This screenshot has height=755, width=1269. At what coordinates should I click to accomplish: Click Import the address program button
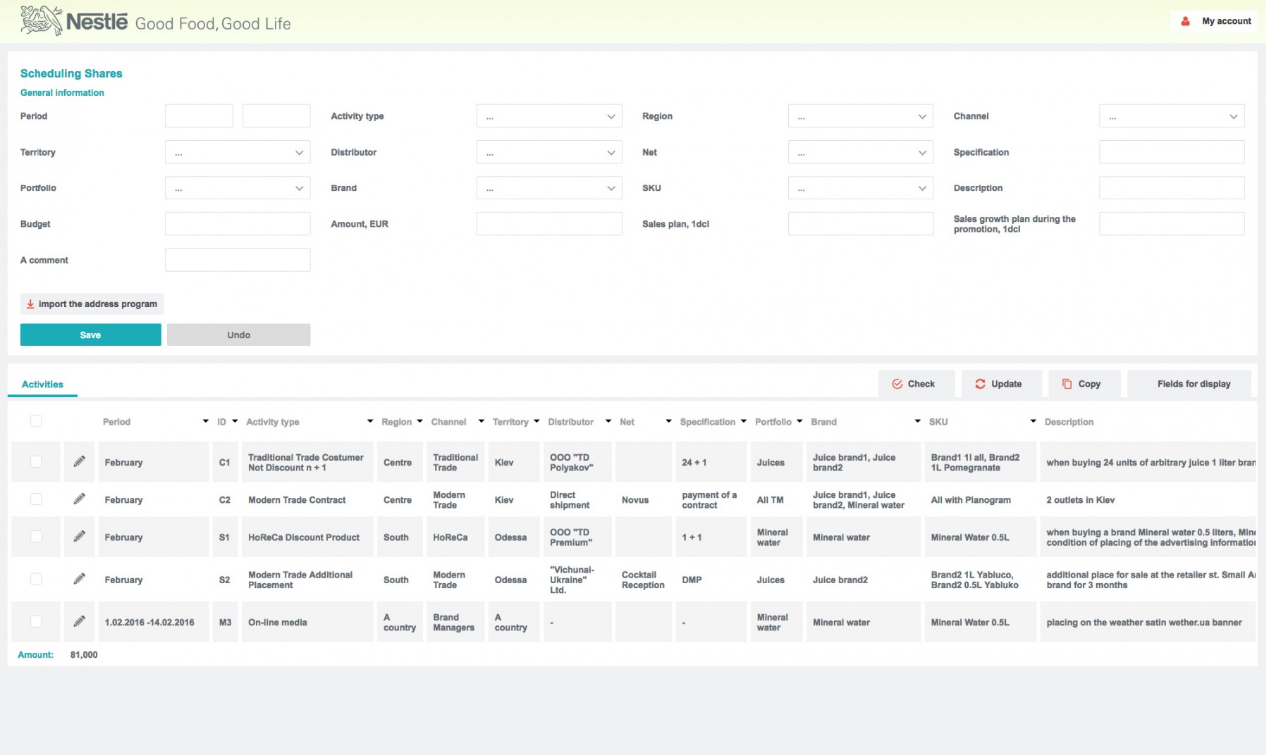click(x=92, y=304)
